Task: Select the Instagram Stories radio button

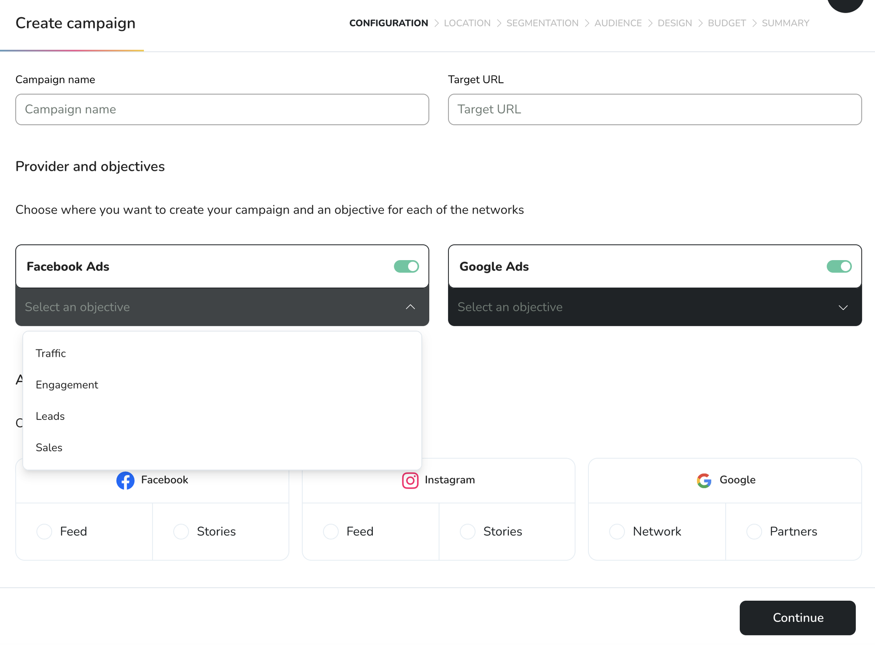Action: click(468, 532)
